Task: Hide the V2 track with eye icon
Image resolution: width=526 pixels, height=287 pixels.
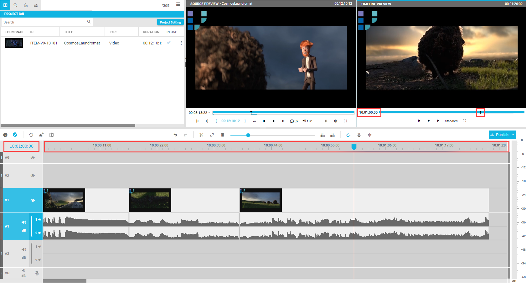Action: click(x=33, y=176)
